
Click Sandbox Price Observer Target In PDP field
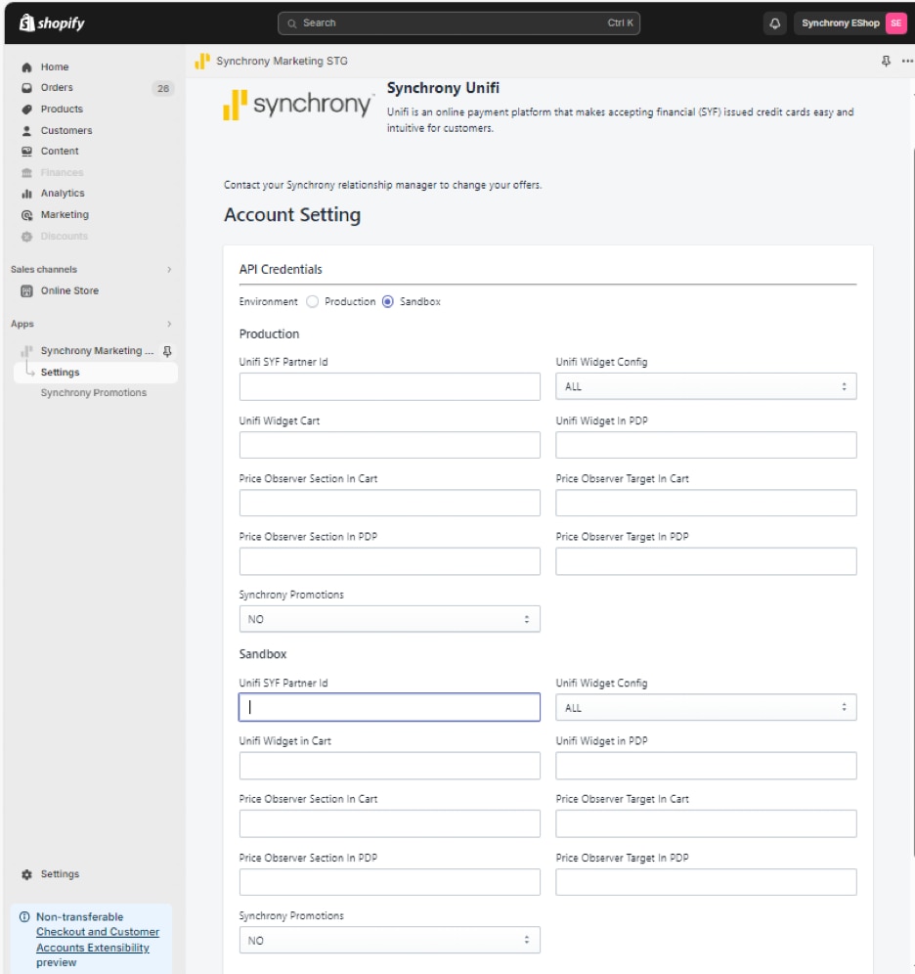[x=706, y=882]
